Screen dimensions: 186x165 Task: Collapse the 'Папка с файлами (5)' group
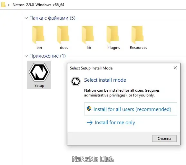click(26, 18)
